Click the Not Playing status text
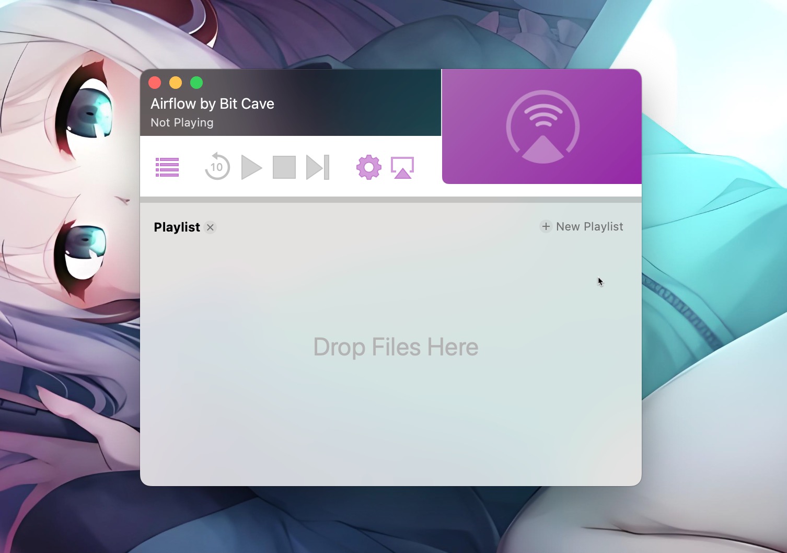 pyautogui.click(x=182, y=122)
